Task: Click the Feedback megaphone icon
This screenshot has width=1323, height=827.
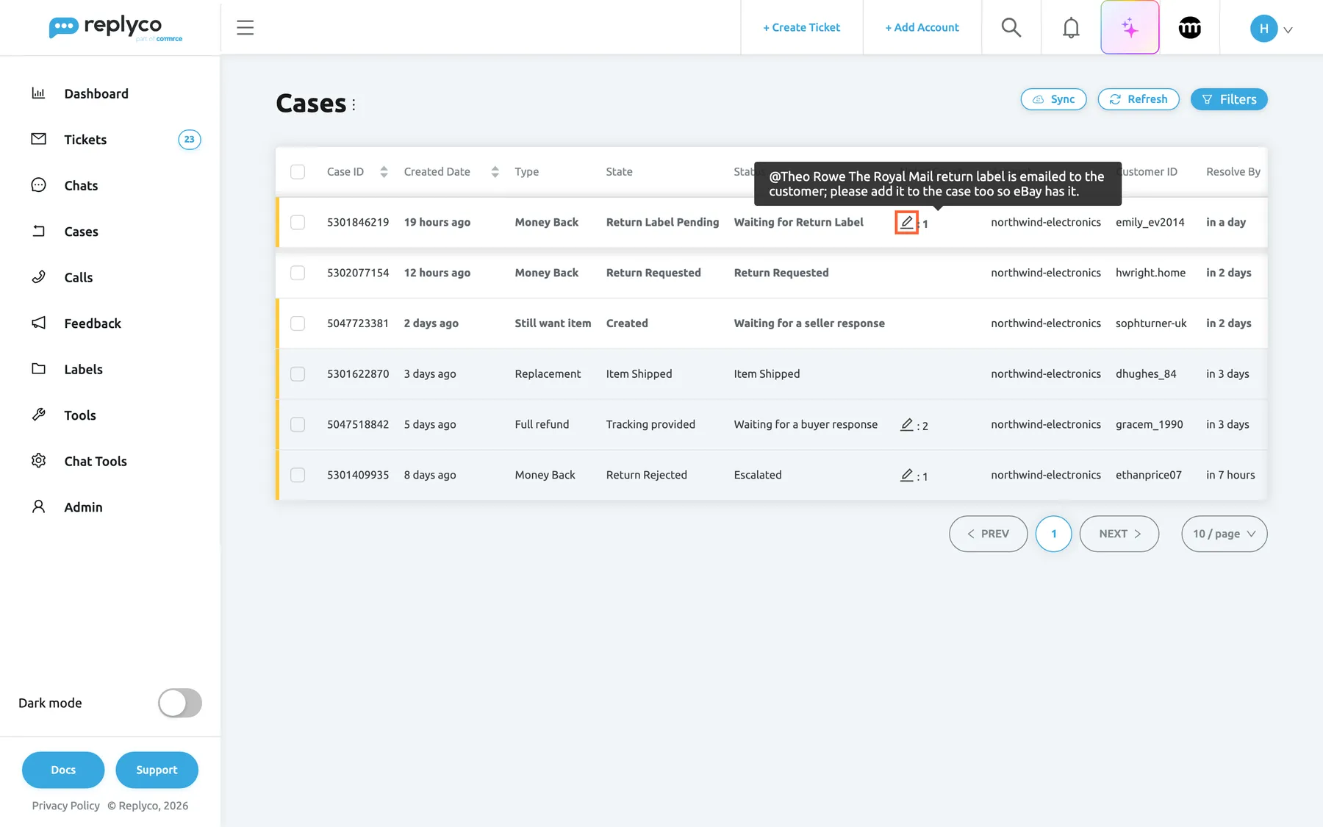Action: tap(38, 323)
